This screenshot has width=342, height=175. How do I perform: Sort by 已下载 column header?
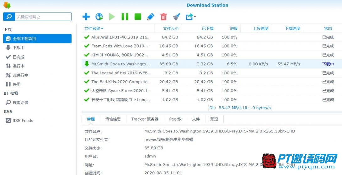point(199,28)
